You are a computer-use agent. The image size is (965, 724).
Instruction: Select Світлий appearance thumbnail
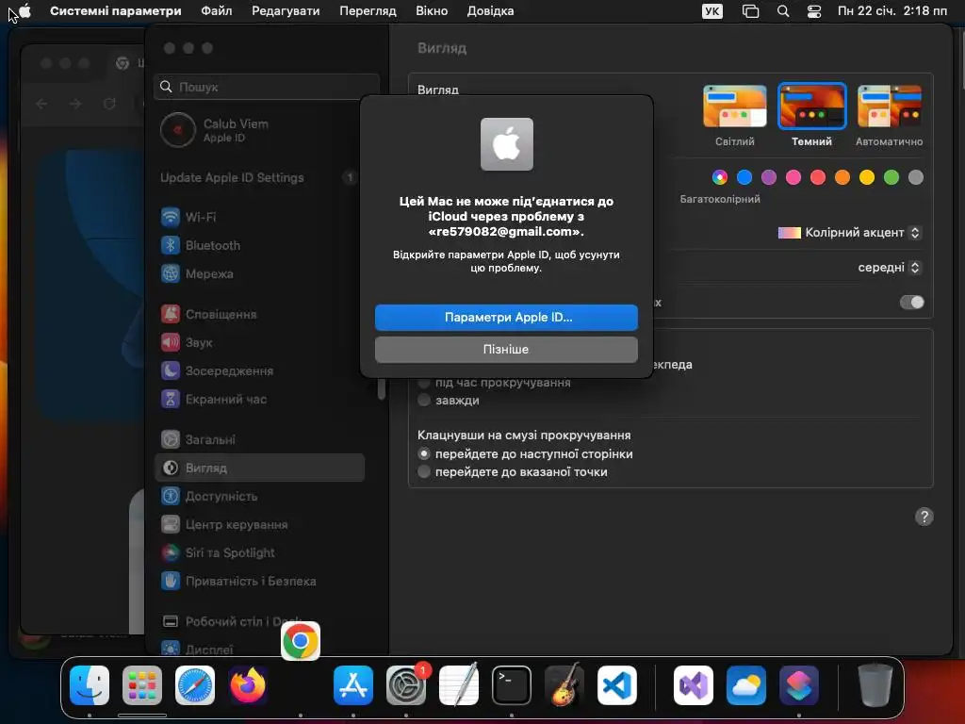tap(735, 106)
